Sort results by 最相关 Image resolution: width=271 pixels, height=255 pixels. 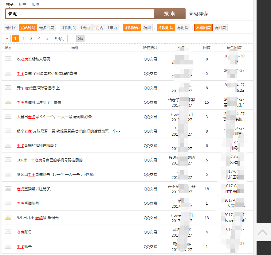(11, 28)
